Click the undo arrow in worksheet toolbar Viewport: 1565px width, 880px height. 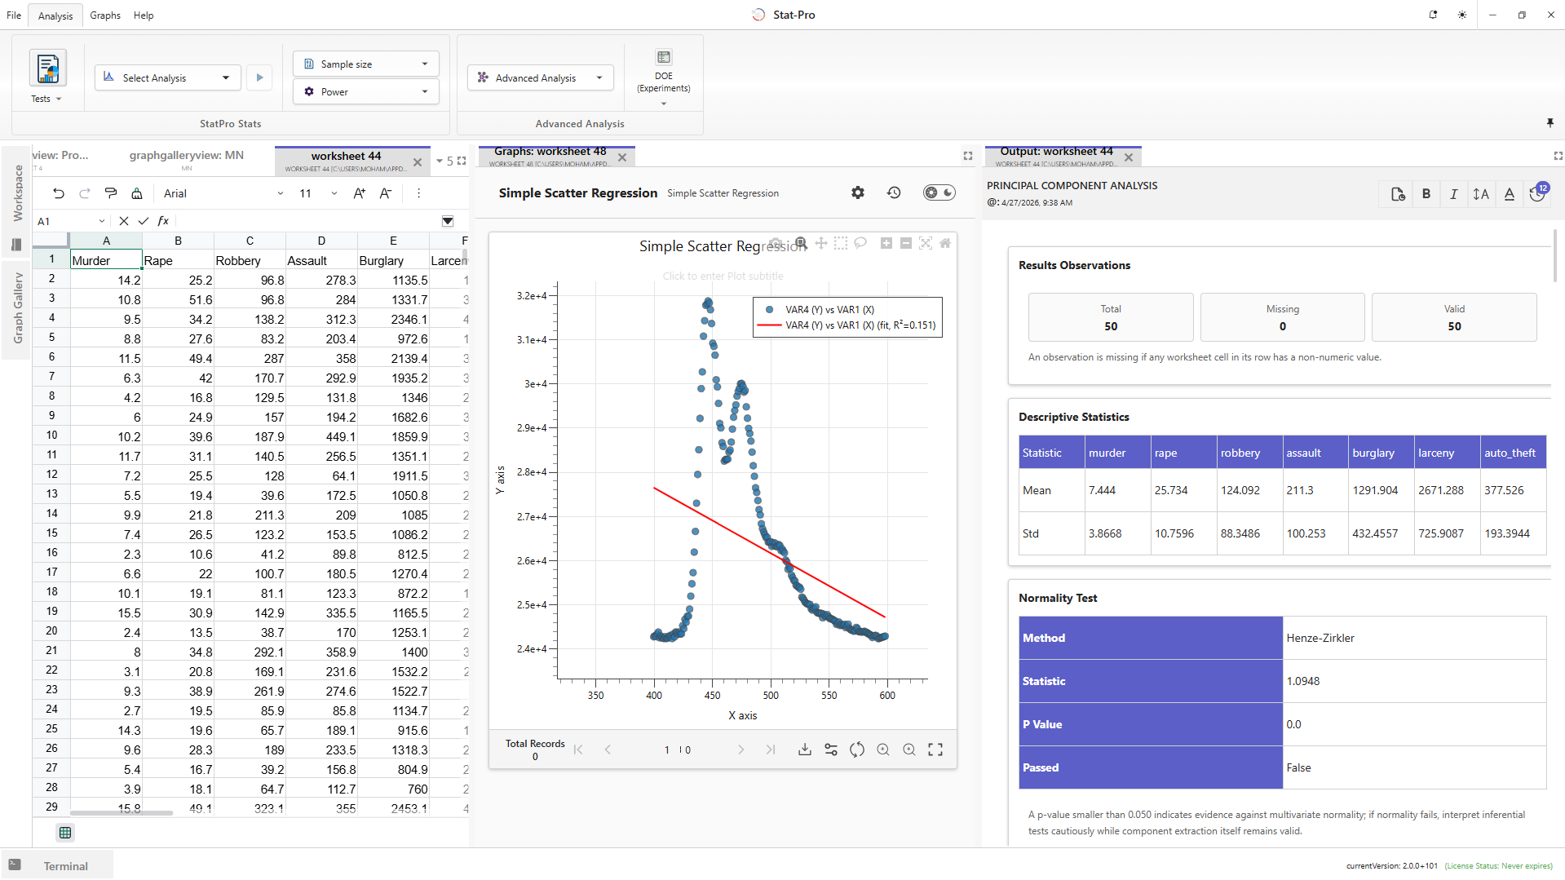pos(59,193)
